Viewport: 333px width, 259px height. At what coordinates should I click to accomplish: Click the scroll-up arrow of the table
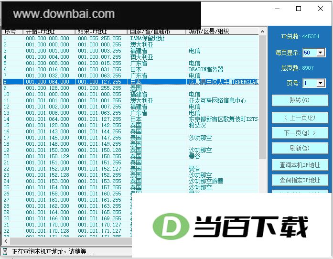[262, 32]
